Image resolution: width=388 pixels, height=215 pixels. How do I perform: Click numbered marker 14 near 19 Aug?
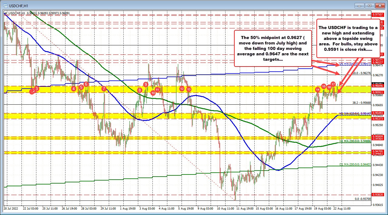[x=318, y=90]
